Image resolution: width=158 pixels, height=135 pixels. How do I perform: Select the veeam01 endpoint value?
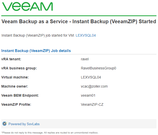[88, 95]
